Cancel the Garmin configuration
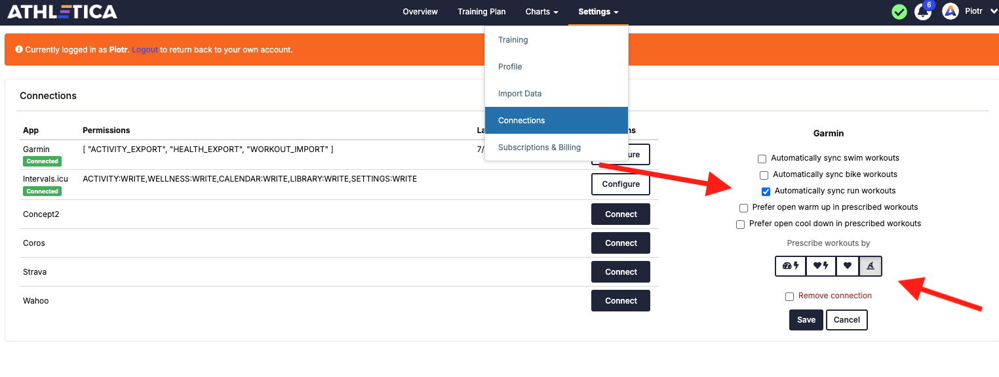 click(847, 320)
